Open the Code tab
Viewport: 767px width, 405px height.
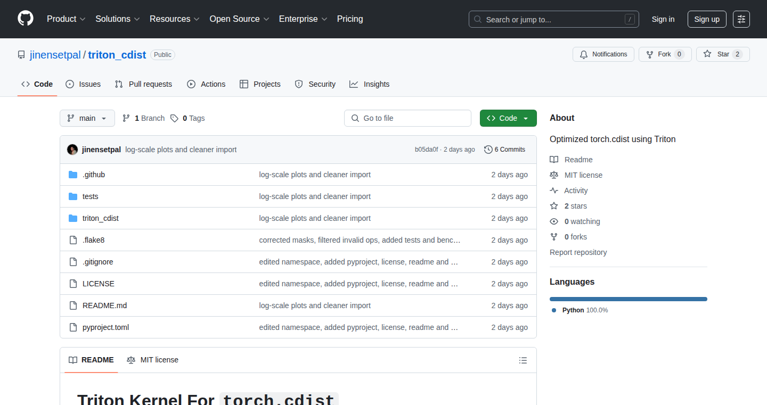(37, 84)
